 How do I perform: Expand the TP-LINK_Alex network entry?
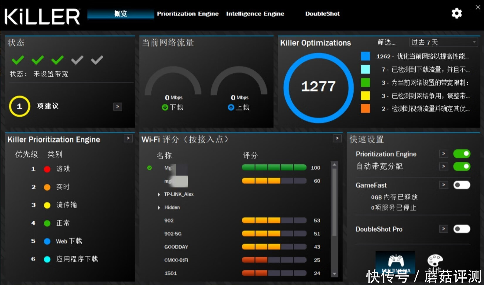(x=159, y=194)
